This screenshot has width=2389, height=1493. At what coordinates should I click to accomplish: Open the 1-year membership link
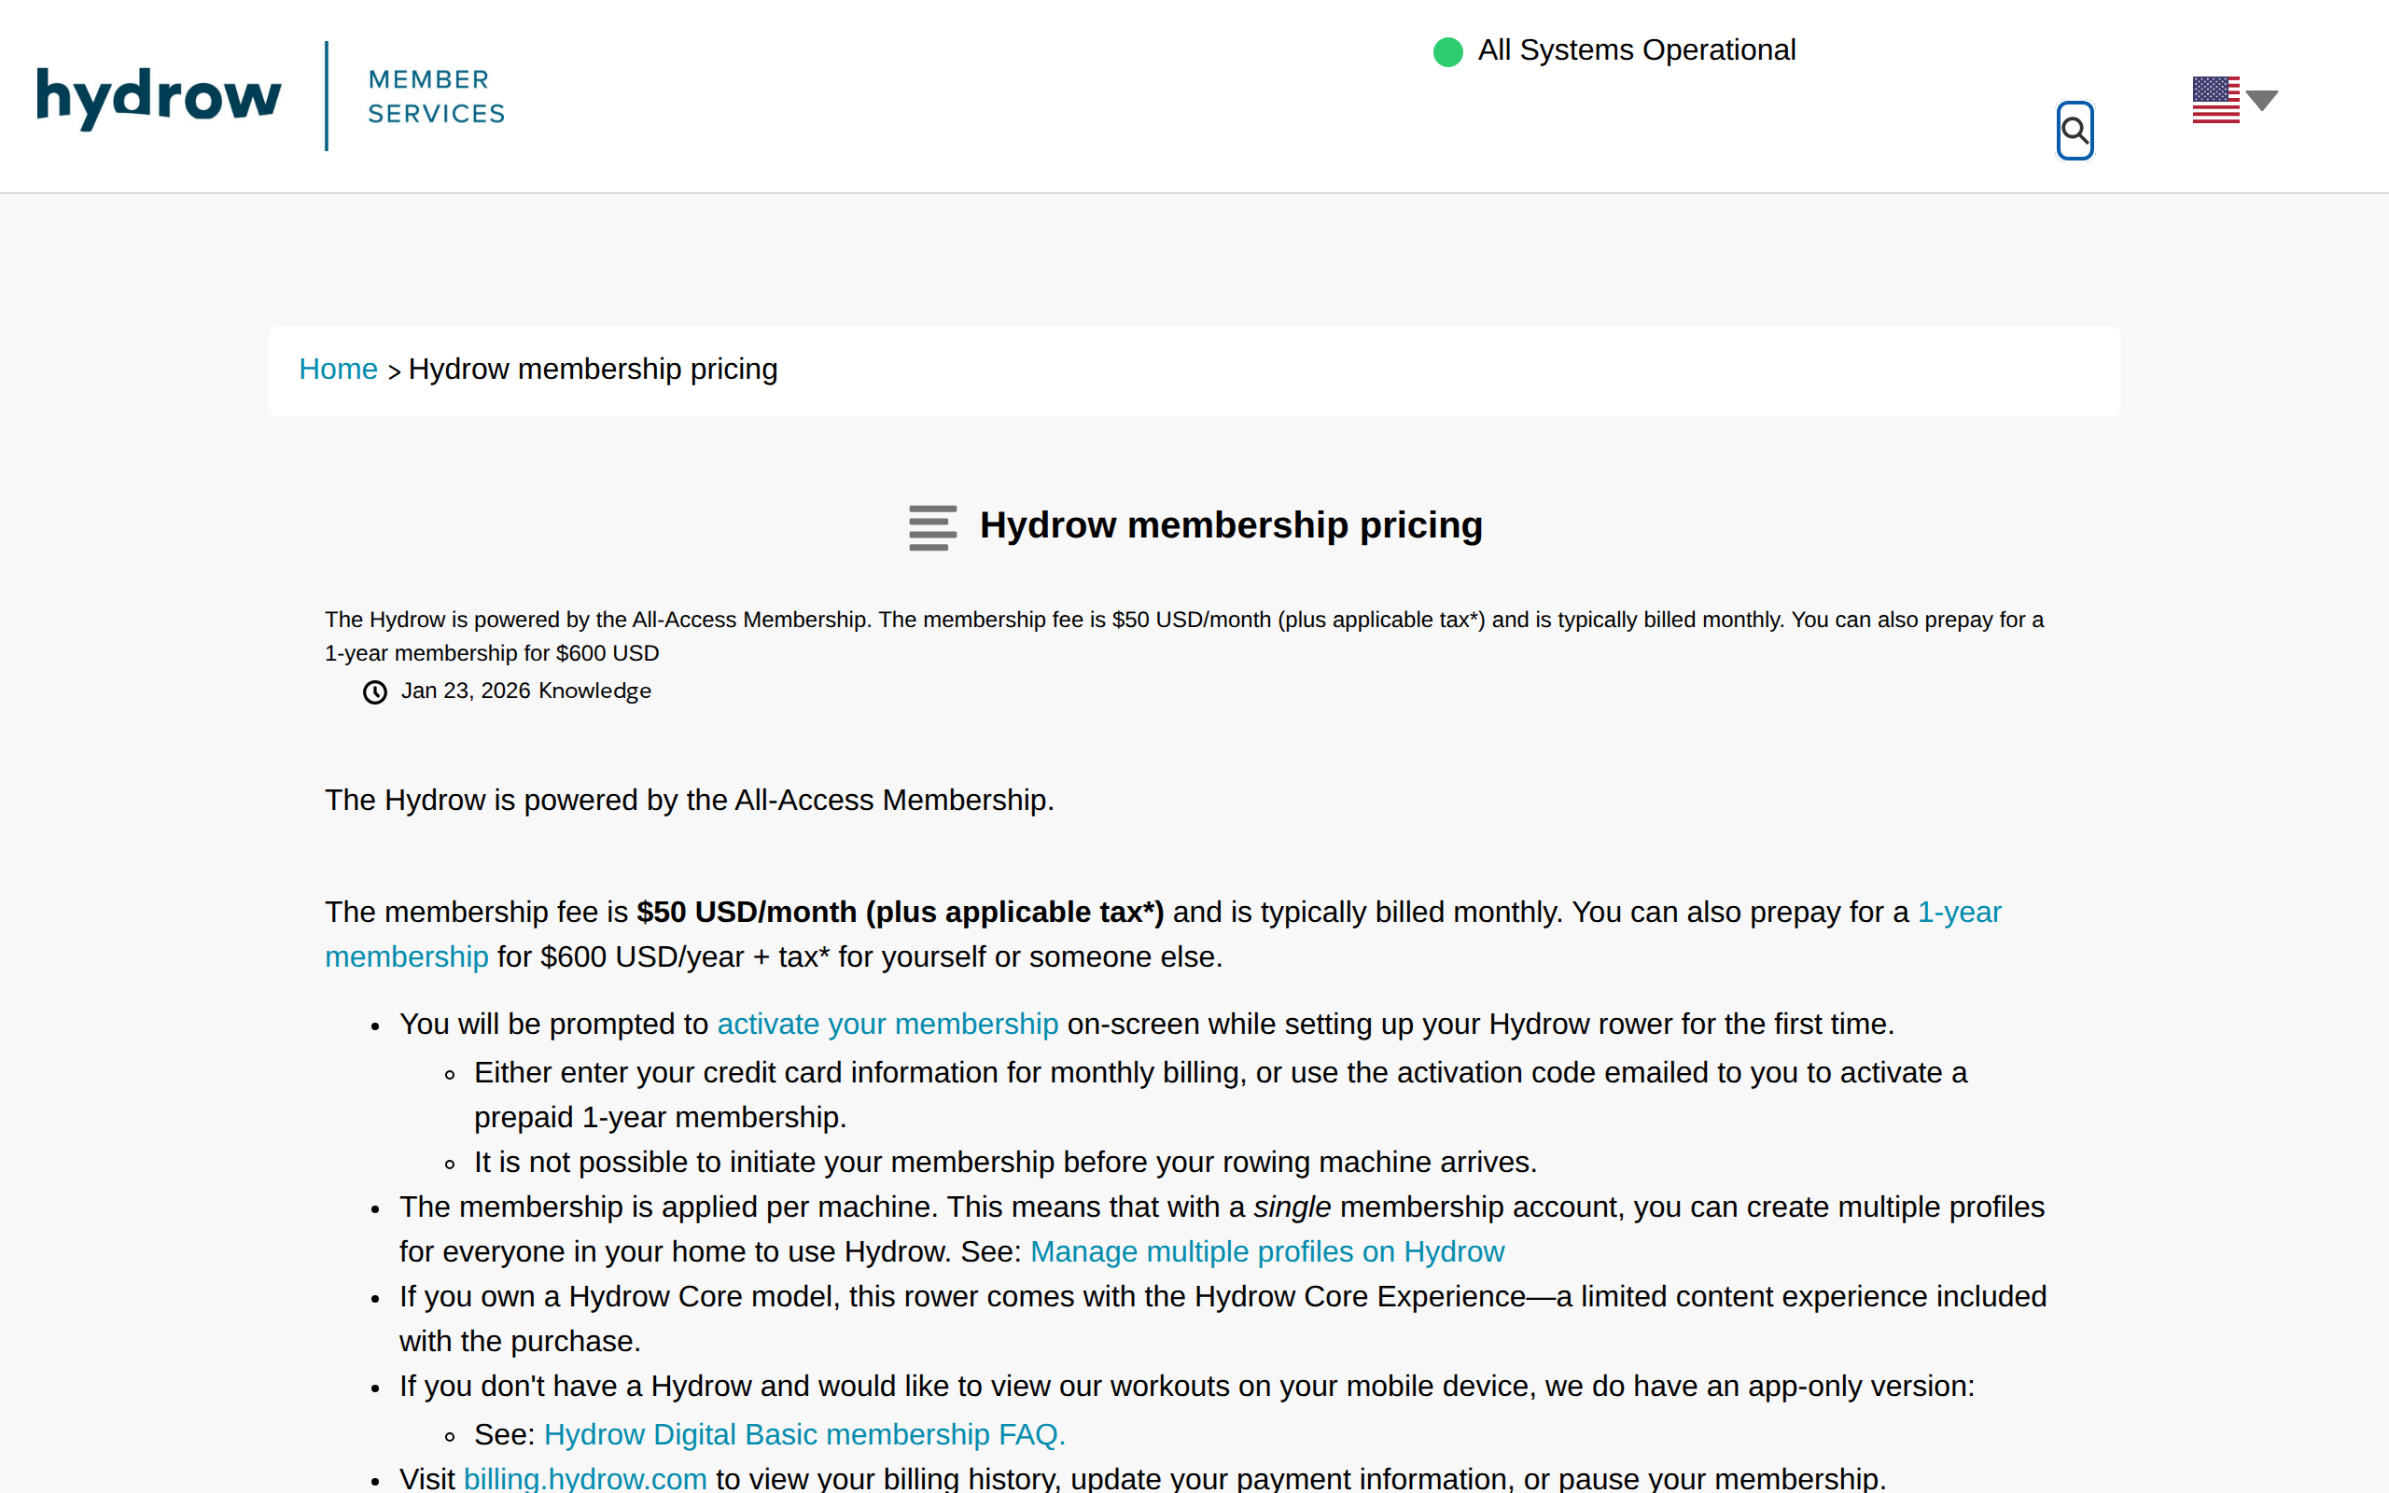(1163, 934)
